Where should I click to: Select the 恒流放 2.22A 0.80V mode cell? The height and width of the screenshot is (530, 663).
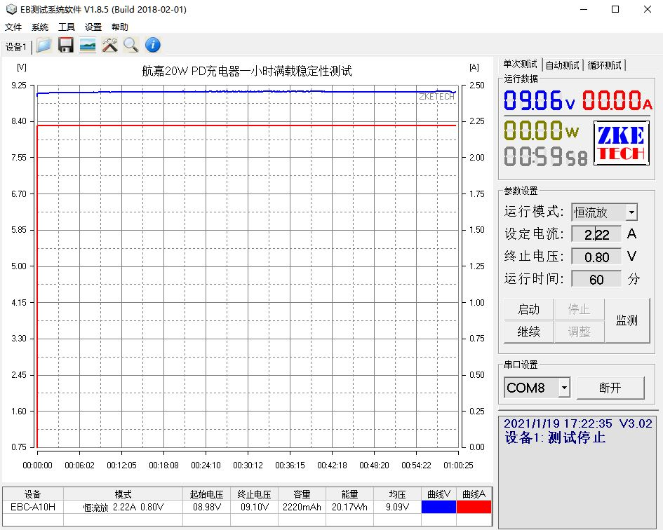tap(123, 507)
